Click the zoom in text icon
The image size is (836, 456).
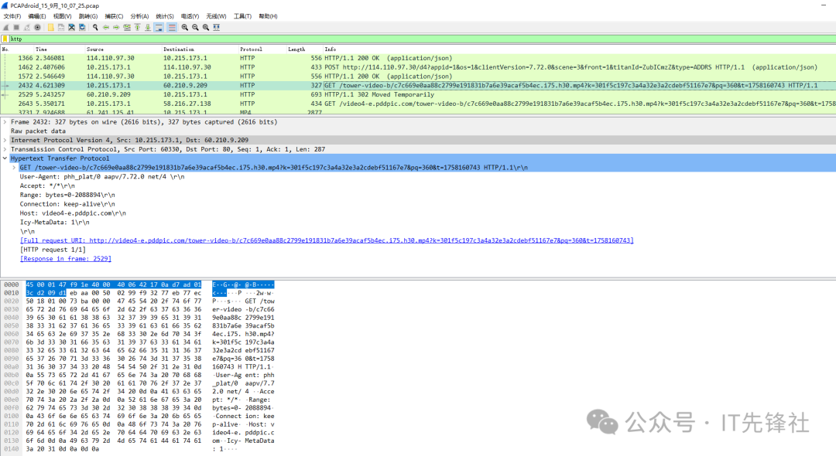184,27
